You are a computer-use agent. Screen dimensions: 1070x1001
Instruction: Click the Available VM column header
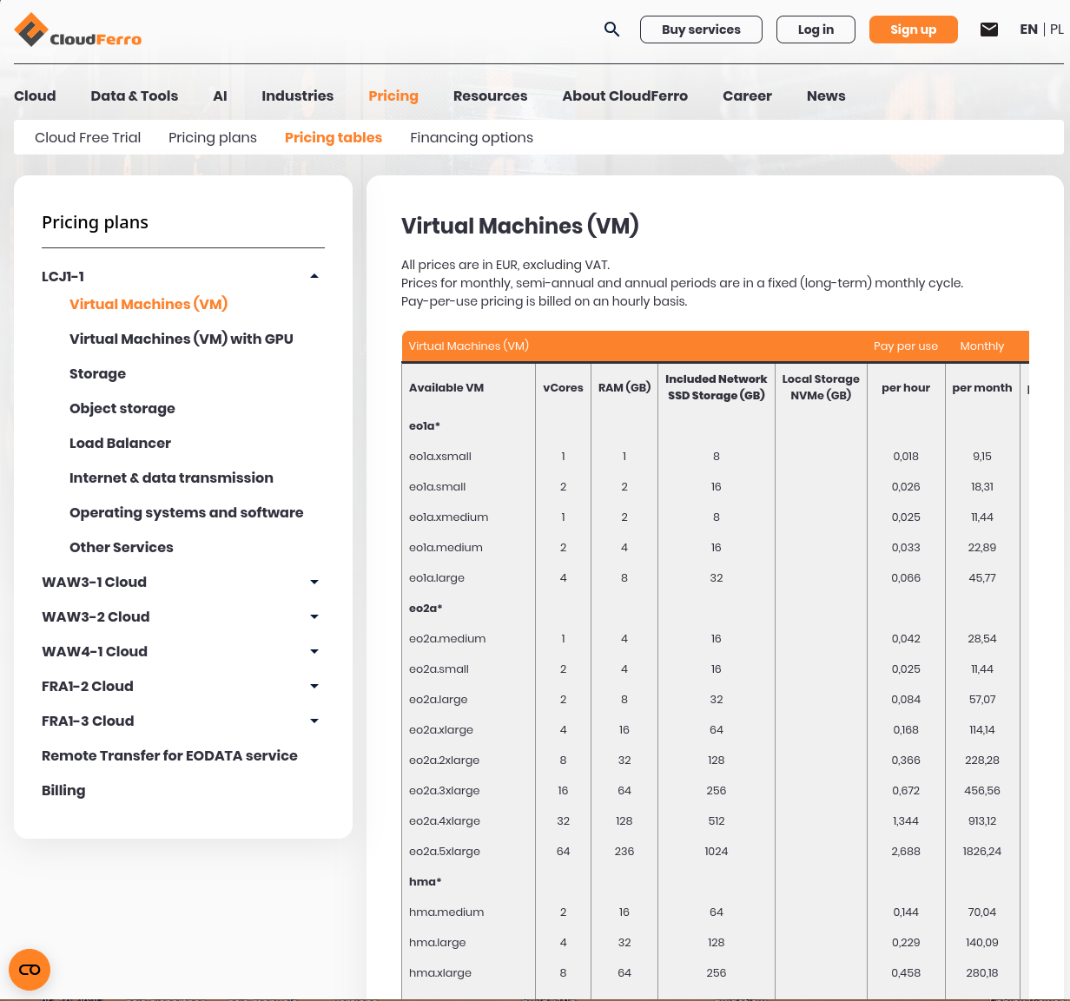coord(446,388)
